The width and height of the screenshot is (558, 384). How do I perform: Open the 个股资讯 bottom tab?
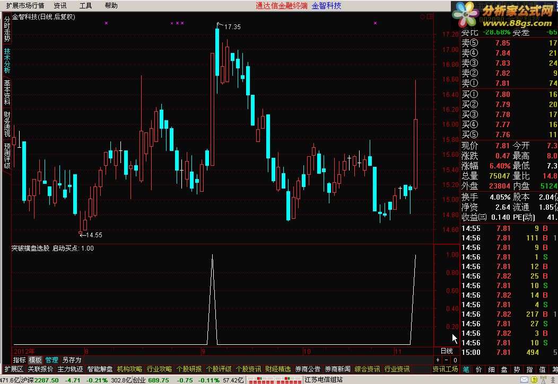tap(248, 369)
